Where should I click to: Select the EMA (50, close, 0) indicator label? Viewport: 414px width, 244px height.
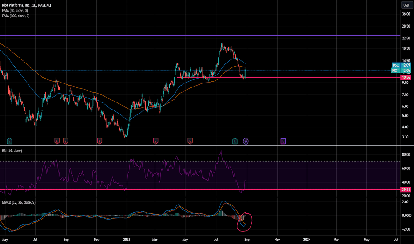15,11
